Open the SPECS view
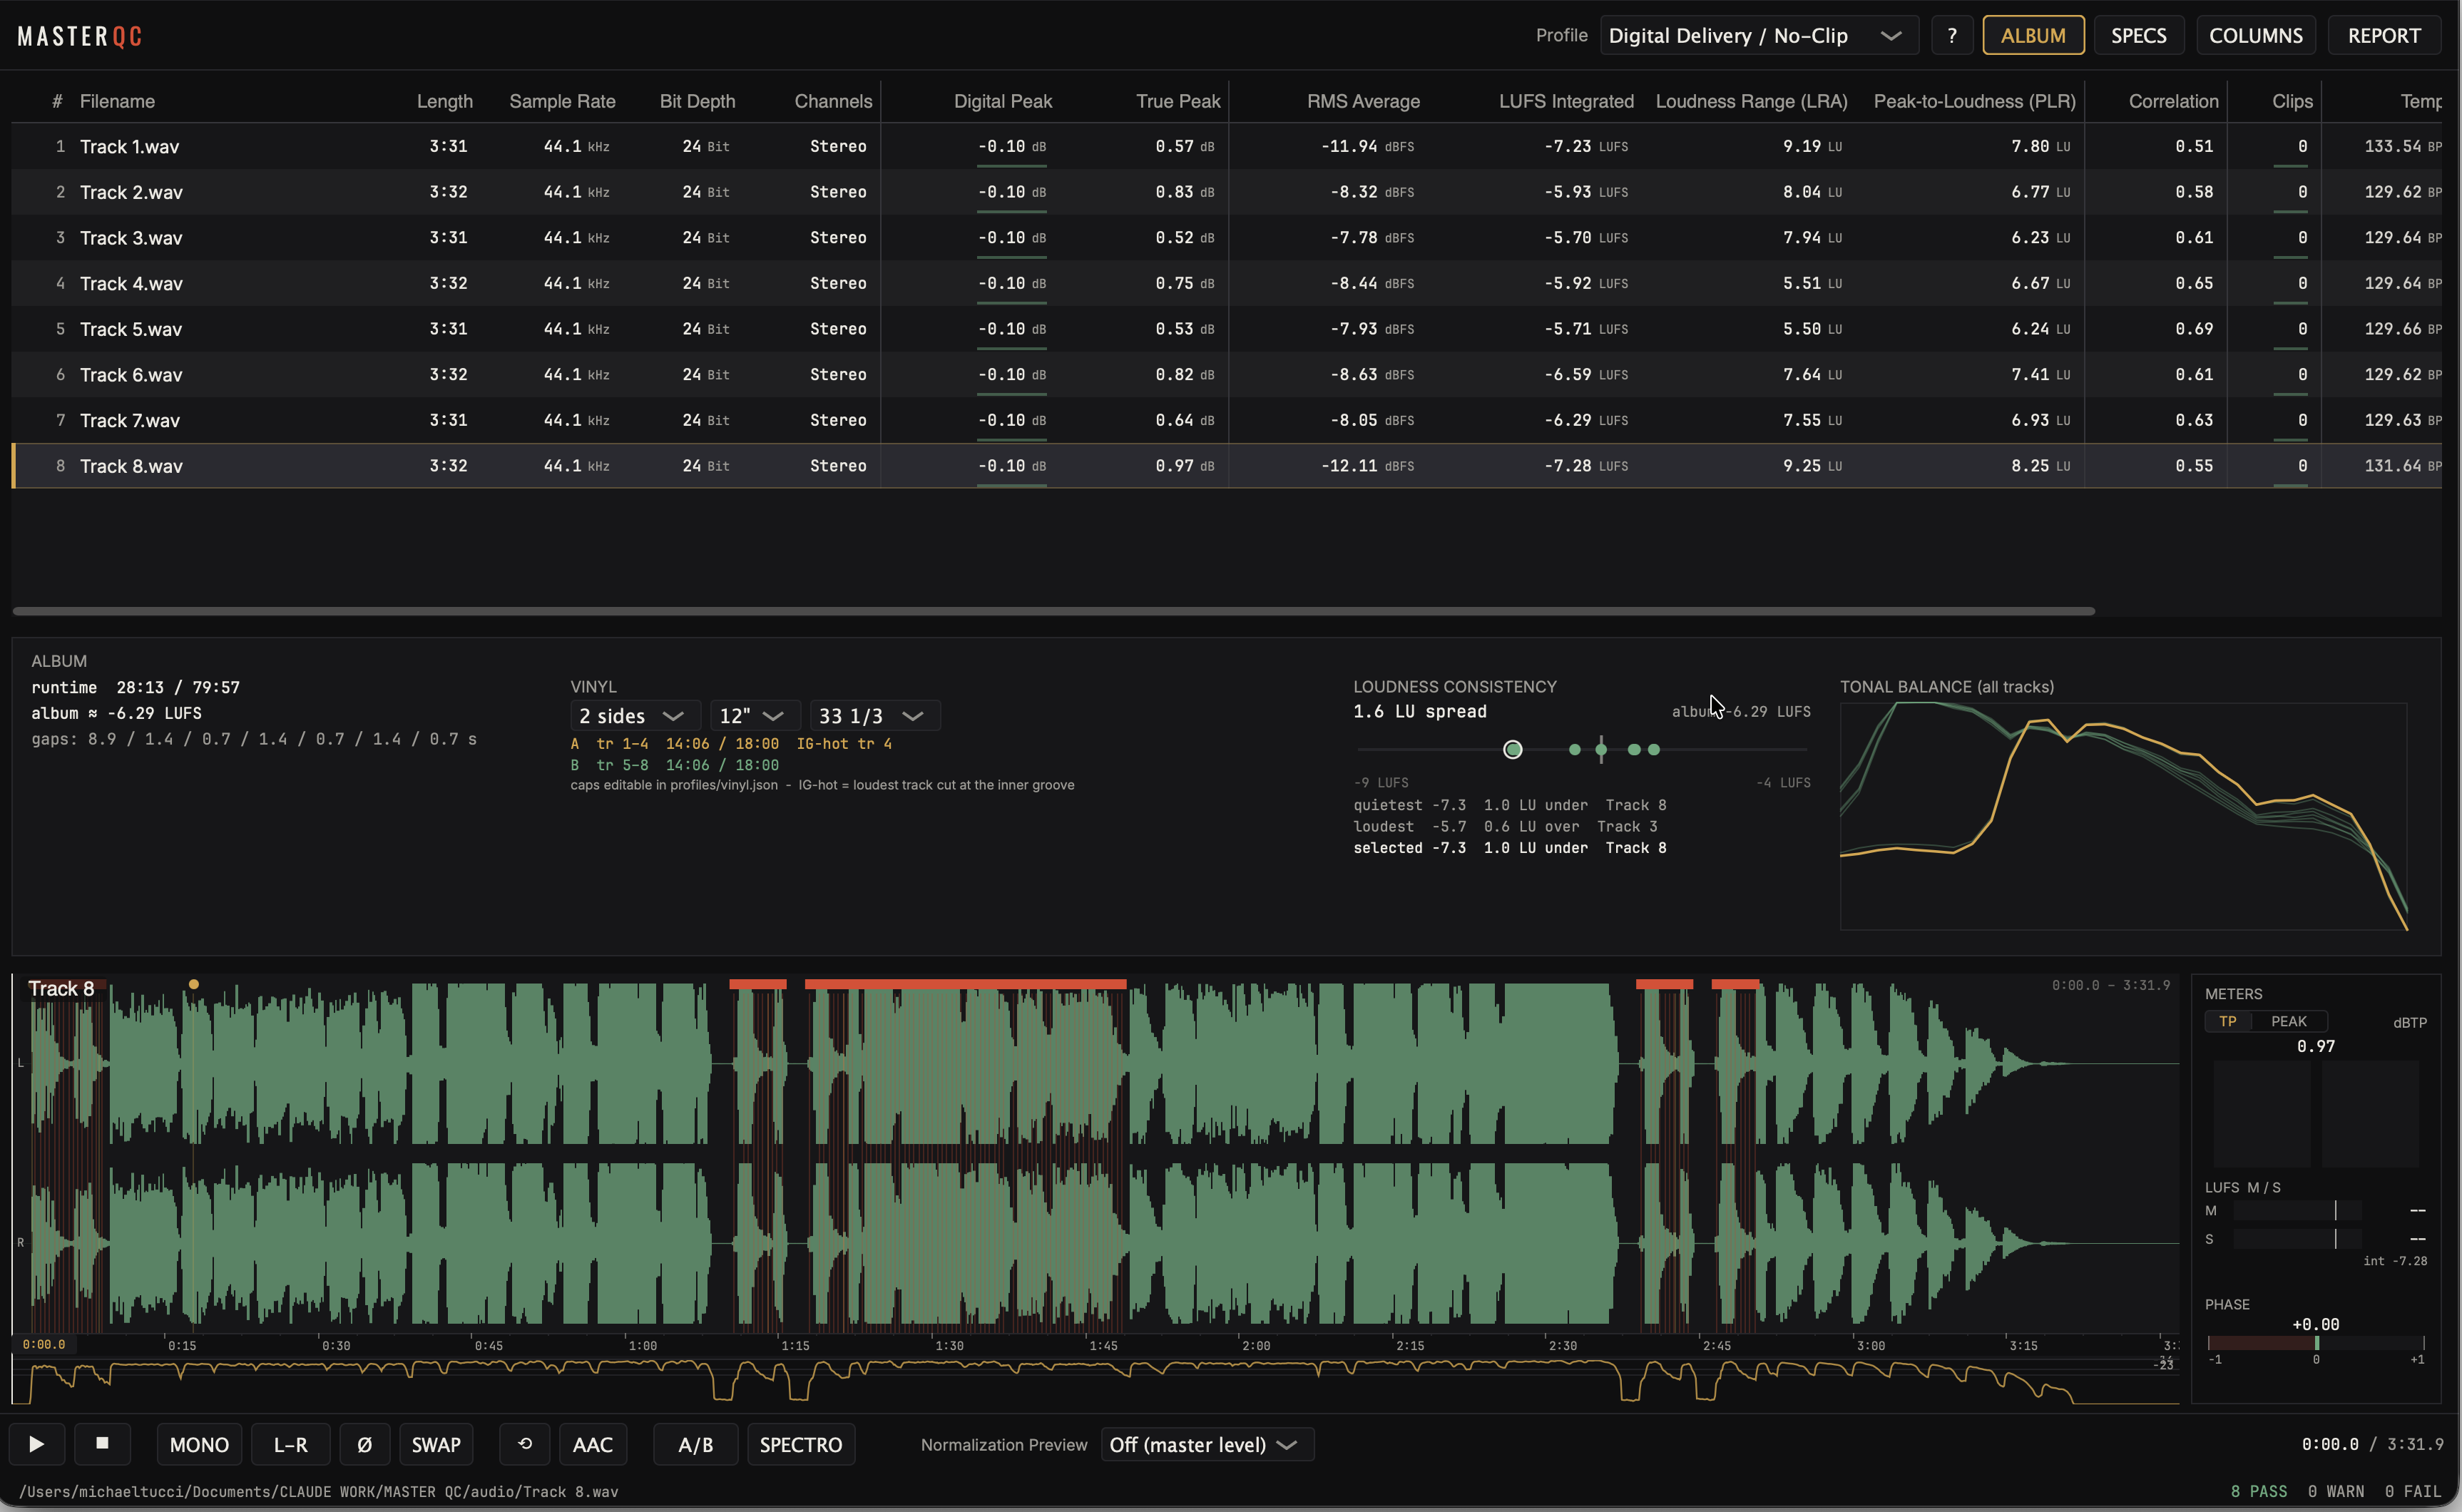 click(2139, 36)
